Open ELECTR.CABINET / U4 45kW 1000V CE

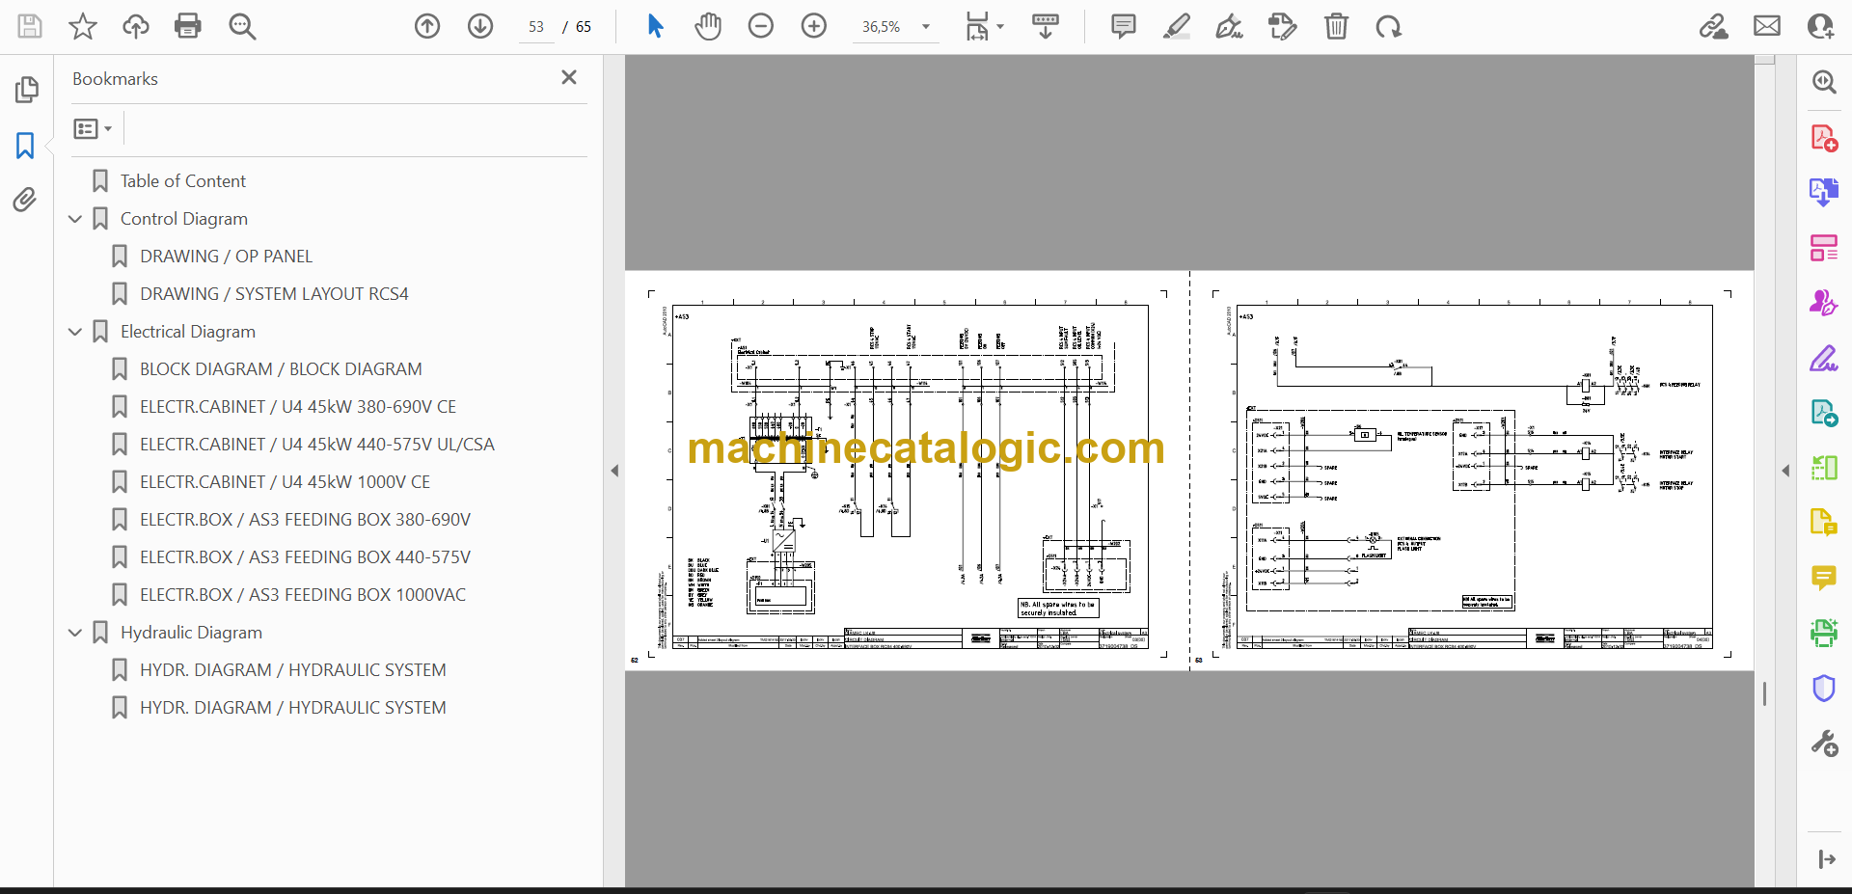tap(285, 482)
